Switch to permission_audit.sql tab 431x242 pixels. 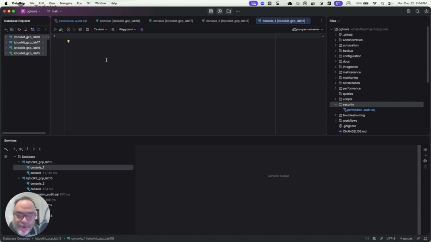(70, 21)
